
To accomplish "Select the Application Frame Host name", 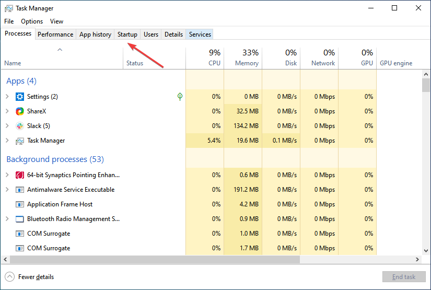I will click(60, 204).
